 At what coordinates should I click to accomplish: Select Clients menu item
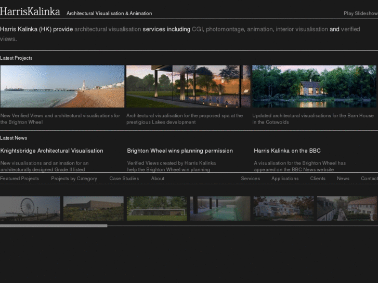click(318, 179)
